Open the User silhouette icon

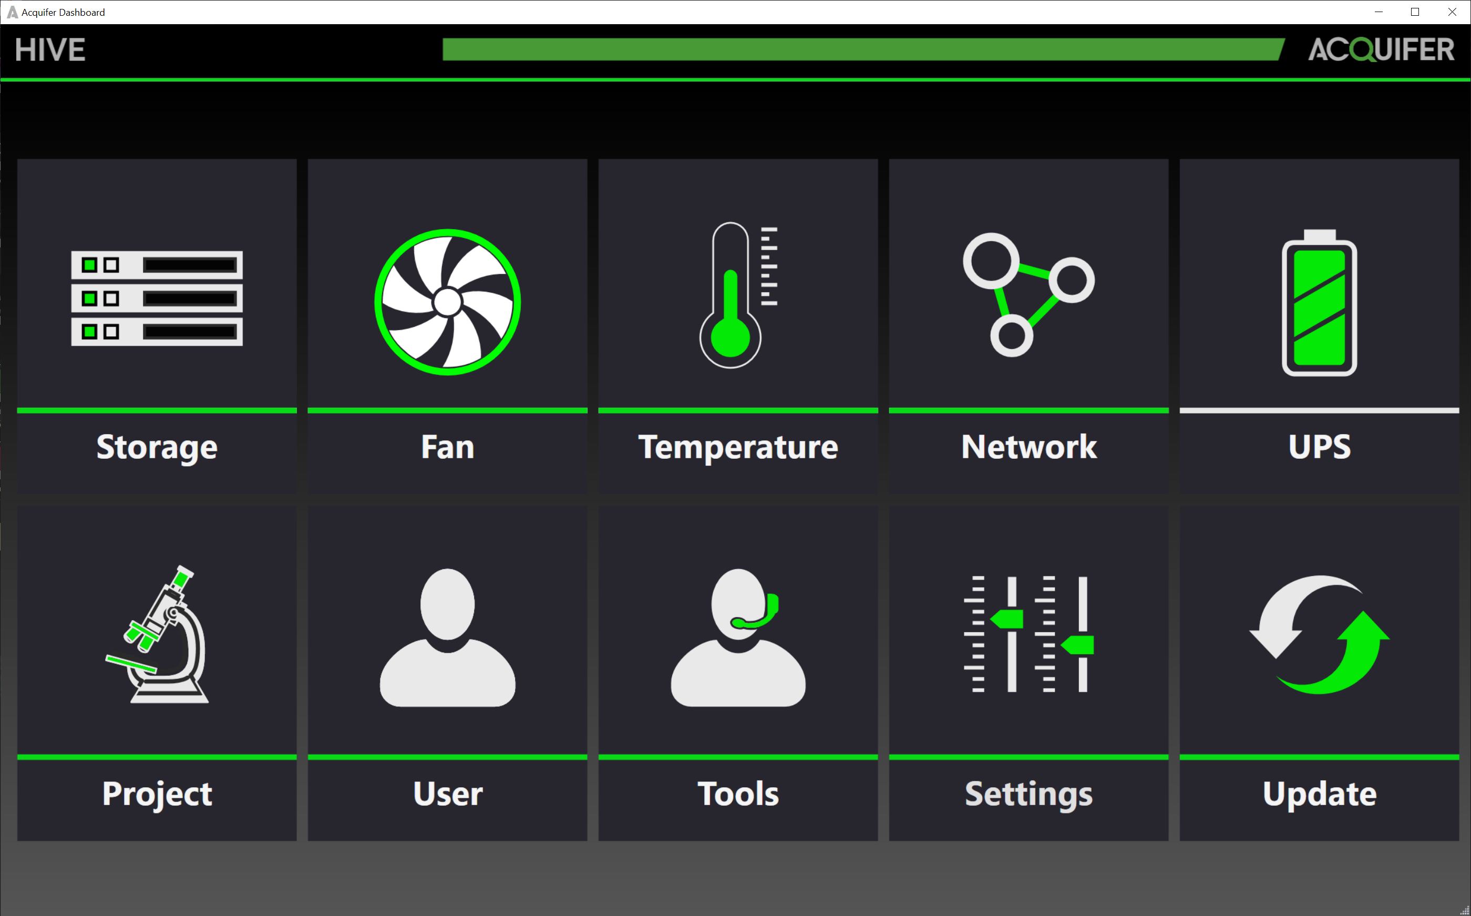pos(448,637)
